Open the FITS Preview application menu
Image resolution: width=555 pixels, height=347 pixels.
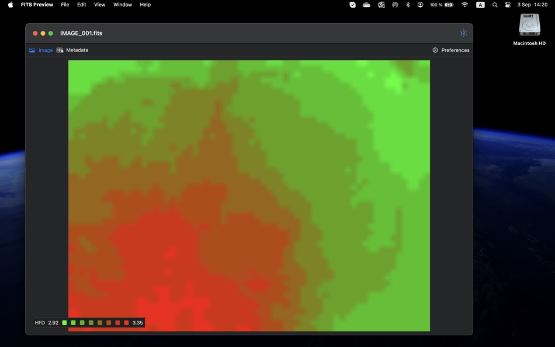pos(37,5)
